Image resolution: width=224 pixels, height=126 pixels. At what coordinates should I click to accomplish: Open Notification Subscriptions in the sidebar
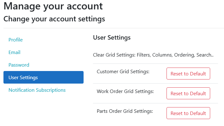[37, 90]
